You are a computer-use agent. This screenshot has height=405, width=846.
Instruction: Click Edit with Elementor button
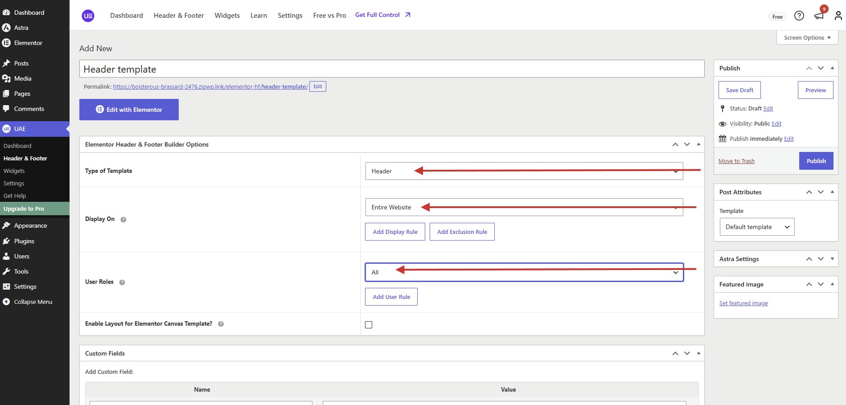pyautogui.click(x=129, y=110)
